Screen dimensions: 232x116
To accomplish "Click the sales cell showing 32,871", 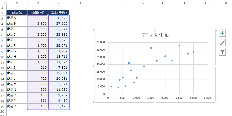I will pyautogui.click(x=59, y=29).
